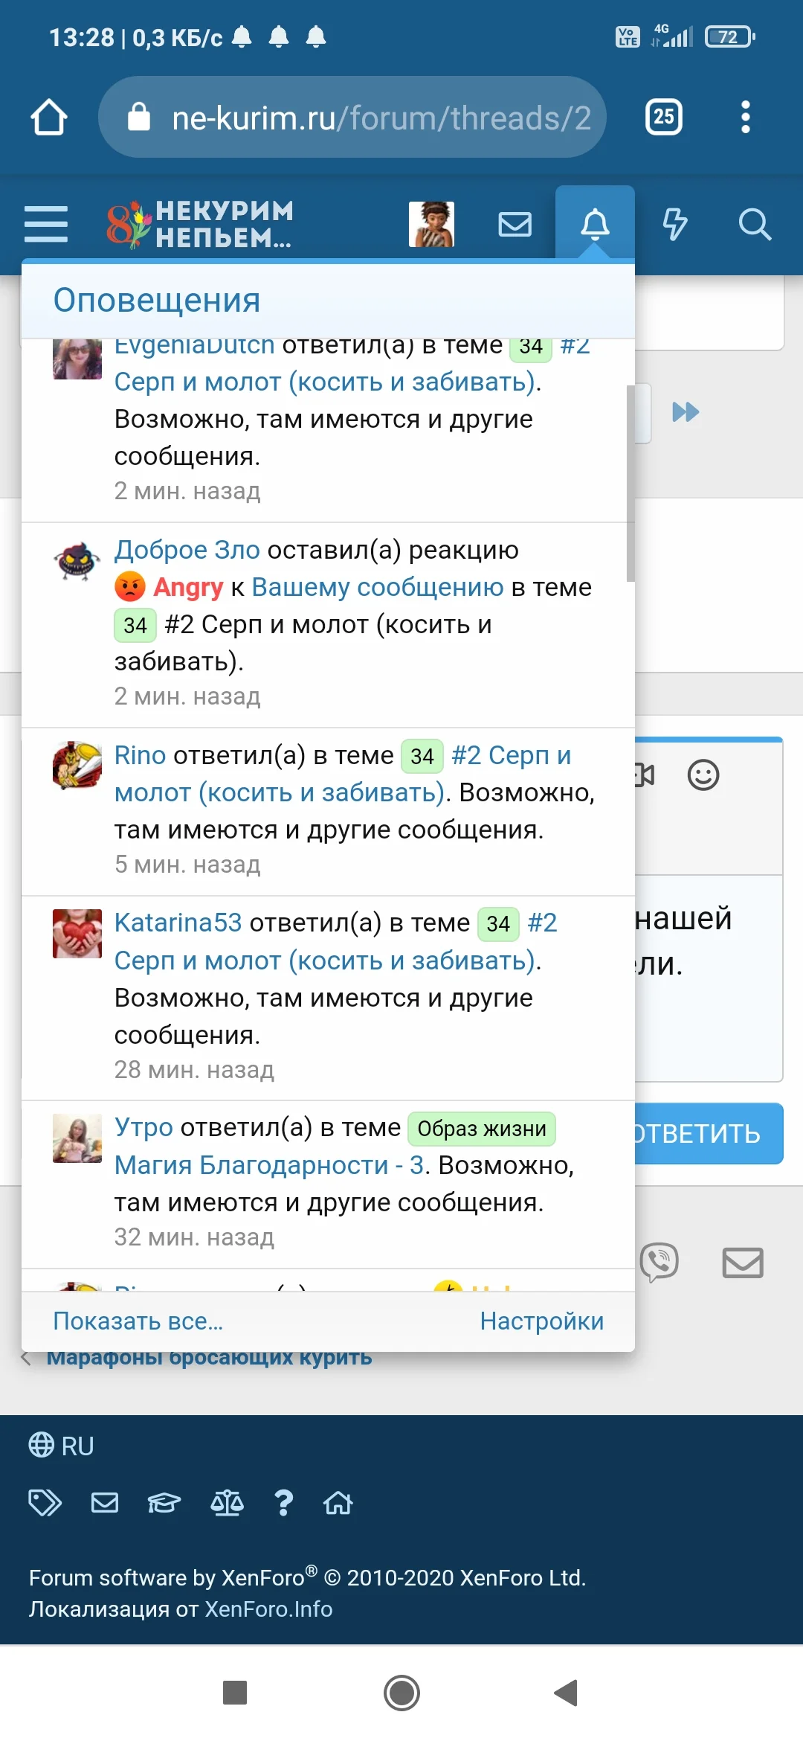Tap Android back triangle button
Screen dimensions: 803x1741
click(567, 1693)
